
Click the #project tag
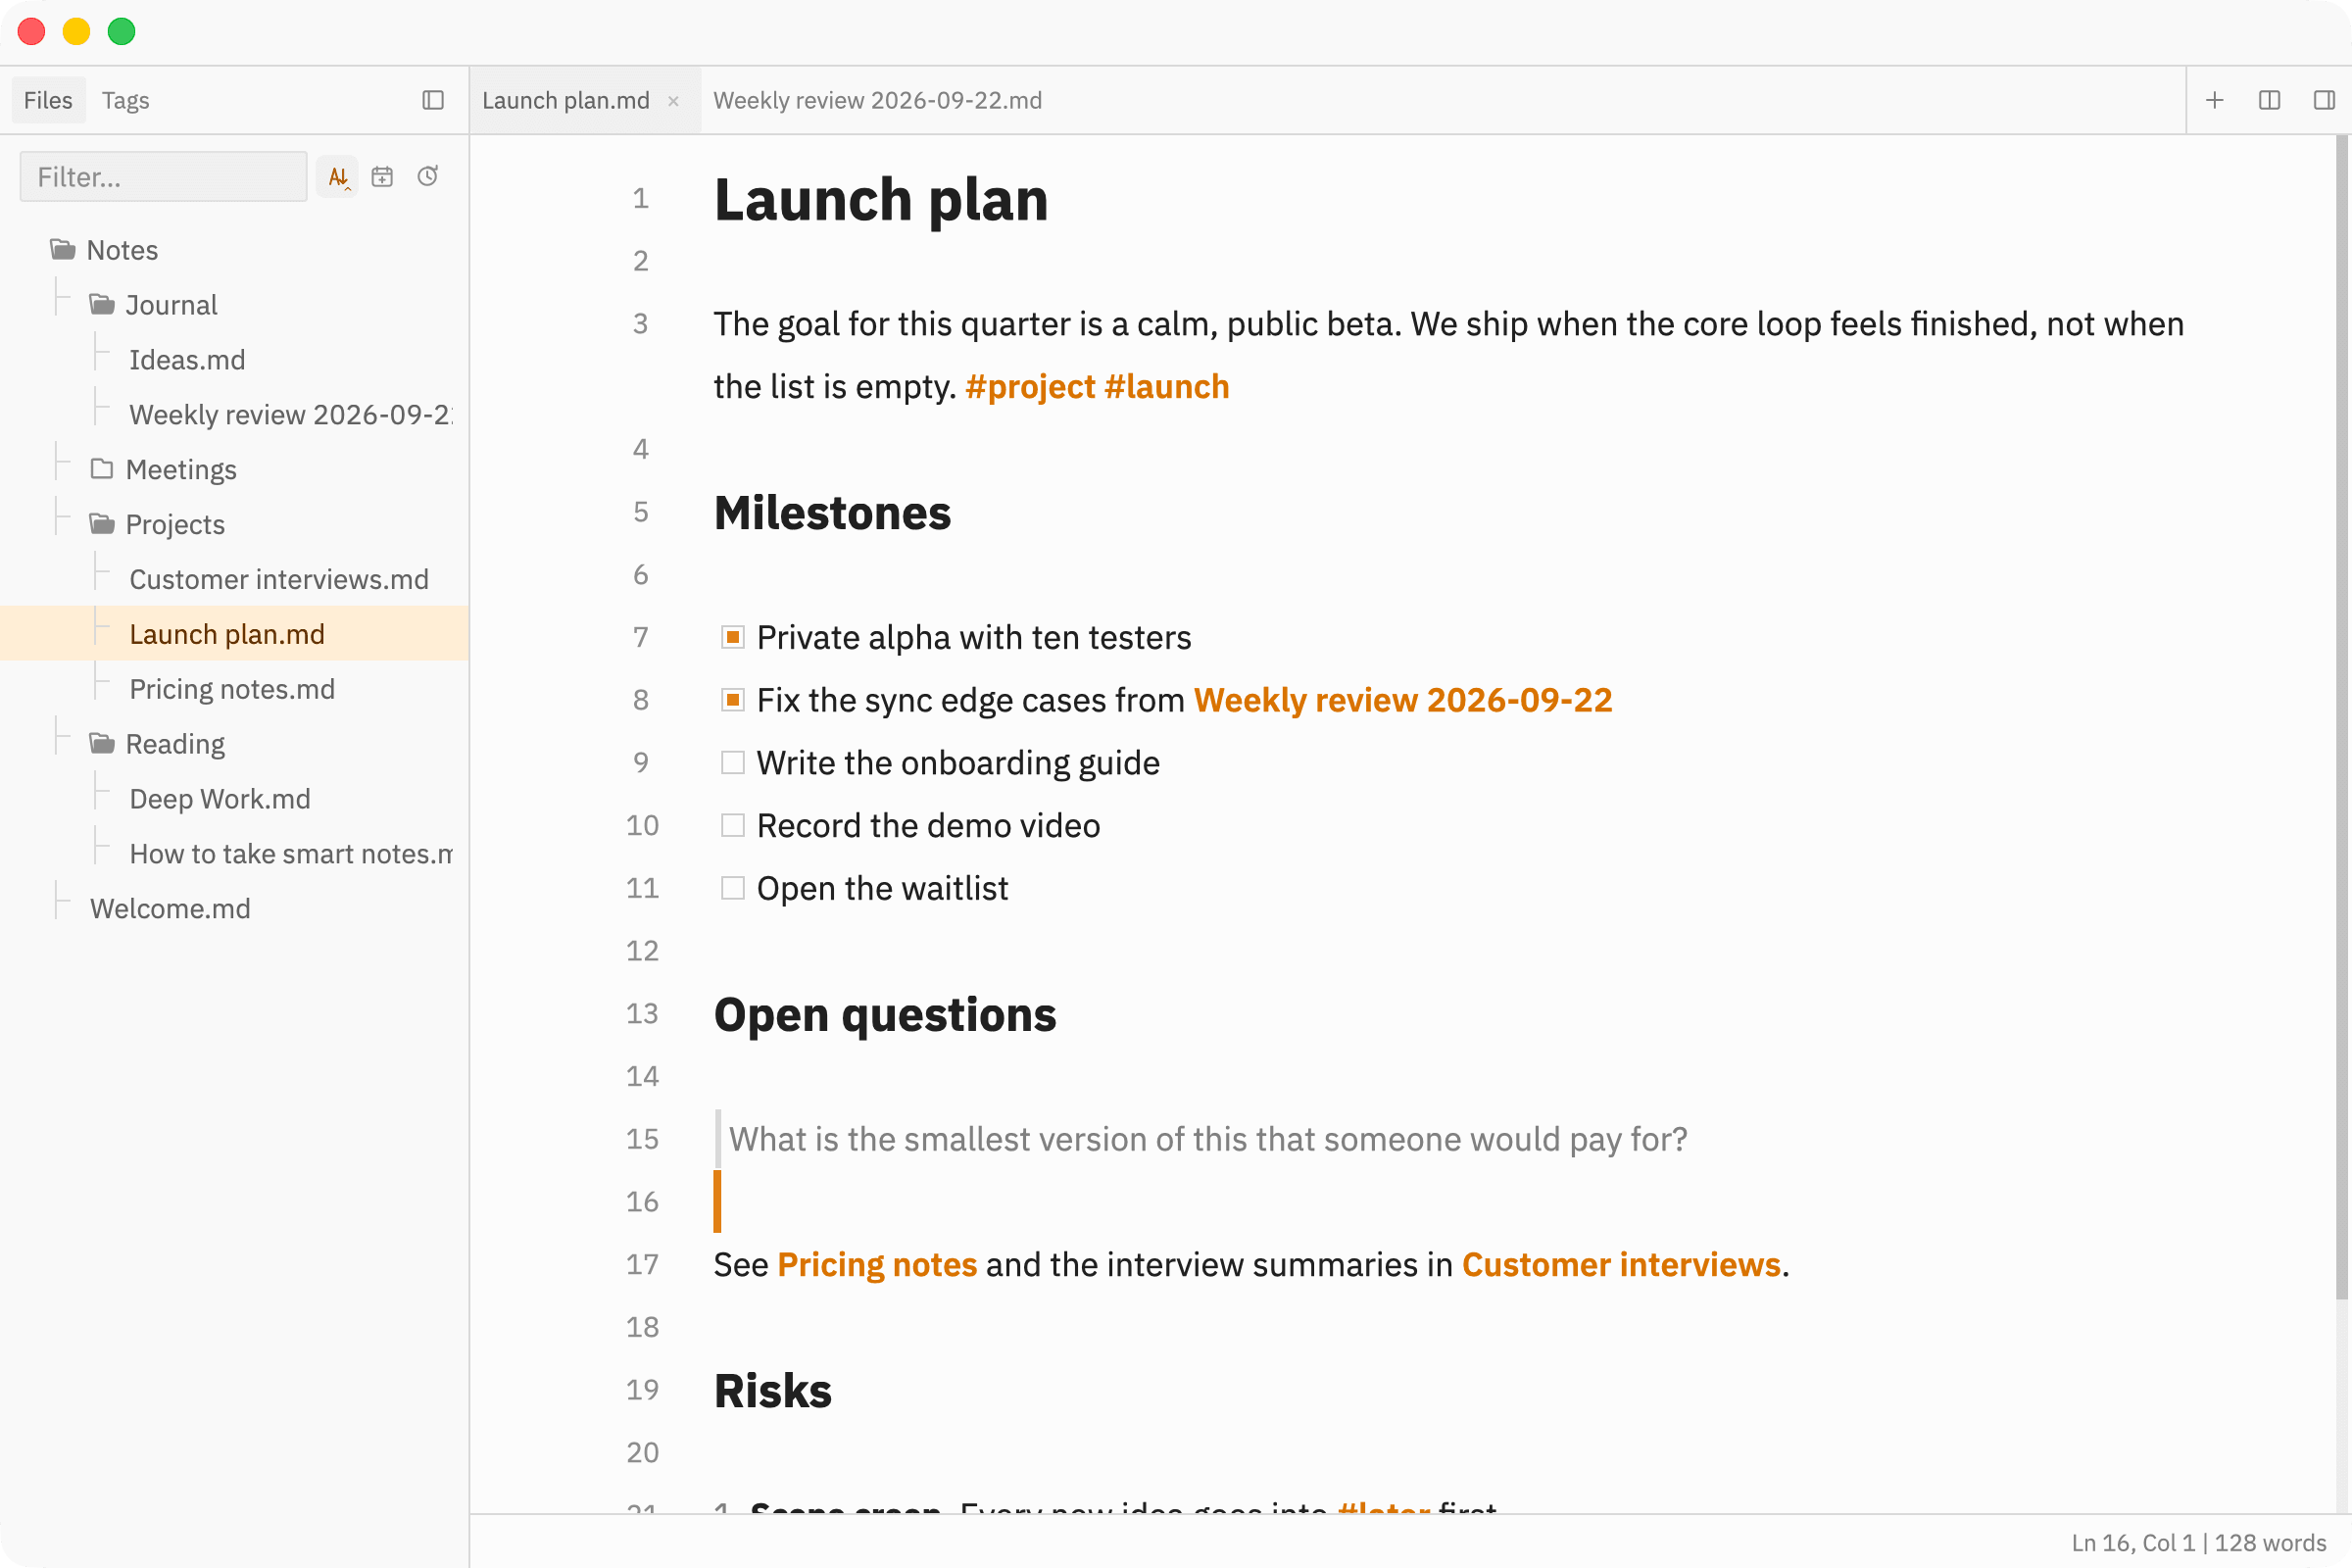[1030, 387]
